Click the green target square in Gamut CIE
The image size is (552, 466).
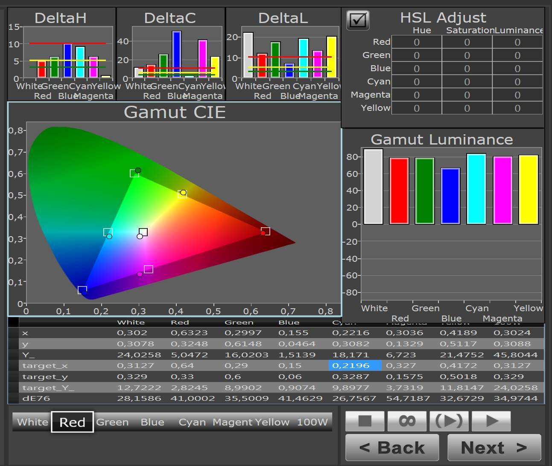[134, 173]
